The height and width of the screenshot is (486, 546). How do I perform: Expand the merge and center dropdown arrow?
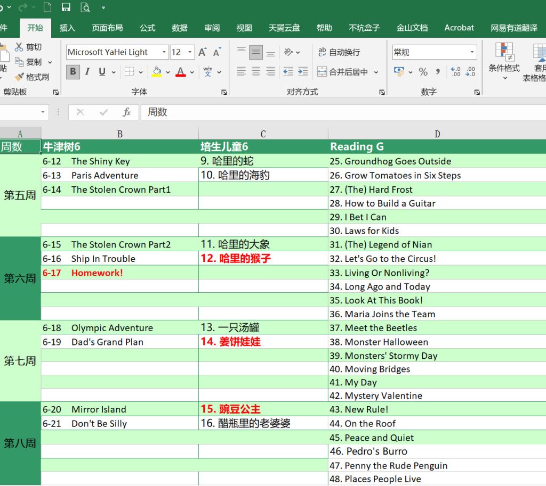[376, 72]
